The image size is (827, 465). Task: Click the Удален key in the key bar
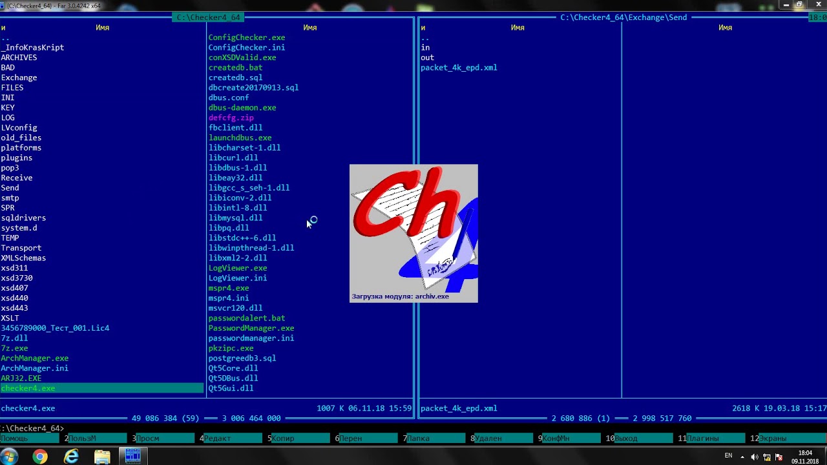[504, 438]
